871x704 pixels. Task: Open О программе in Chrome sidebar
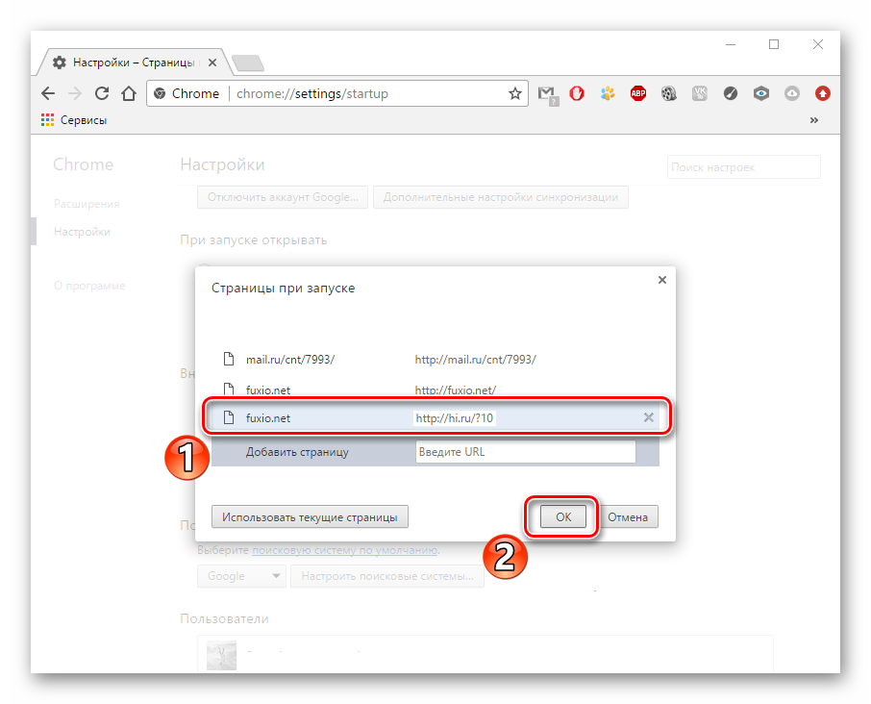89,286
